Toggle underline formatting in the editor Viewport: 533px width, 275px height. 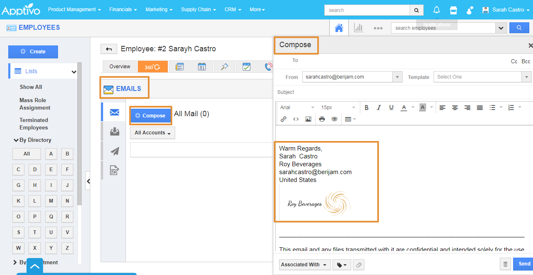tap(391, 108)
